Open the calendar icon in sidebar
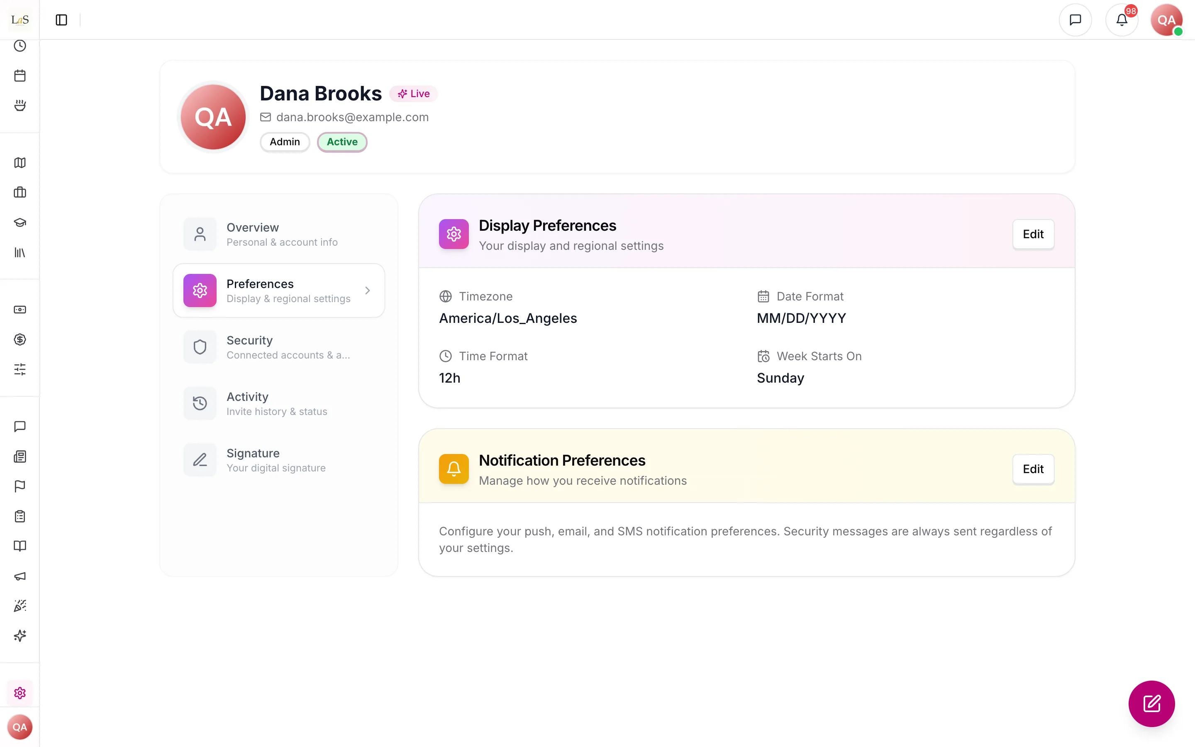Viewport: 1195px width, 747px height. pyautogui.click(x=20, y=76)
